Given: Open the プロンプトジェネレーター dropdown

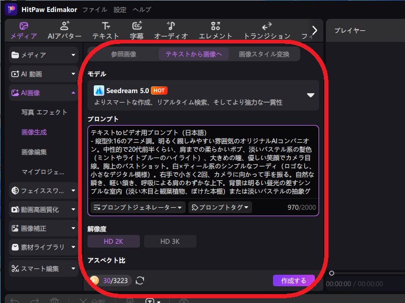Looking at the screenshot, I should point(138,207).
